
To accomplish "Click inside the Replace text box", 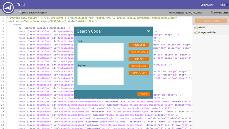I will pyautogui.click(x=100, y=76).
